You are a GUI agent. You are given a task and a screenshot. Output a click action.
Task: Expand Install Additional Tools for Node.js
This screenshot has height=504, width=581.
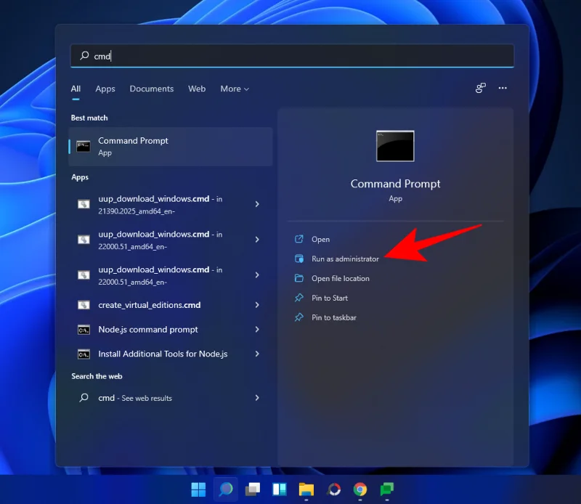[x=257, y=354]
